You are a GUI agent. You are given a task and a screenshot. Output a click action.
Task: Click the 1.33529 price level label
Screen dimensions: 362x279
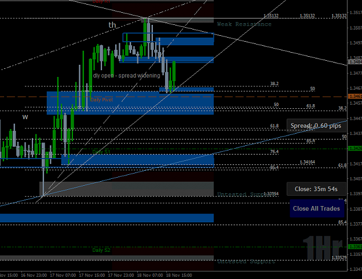(339, 258)
